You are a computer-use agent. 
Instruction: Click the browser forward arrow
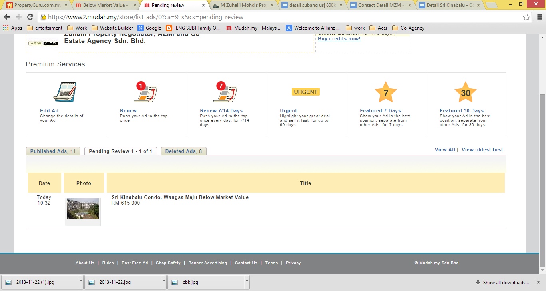[18, 17]
